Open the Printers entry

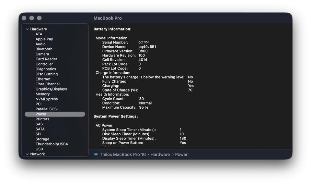pos(42,119)
